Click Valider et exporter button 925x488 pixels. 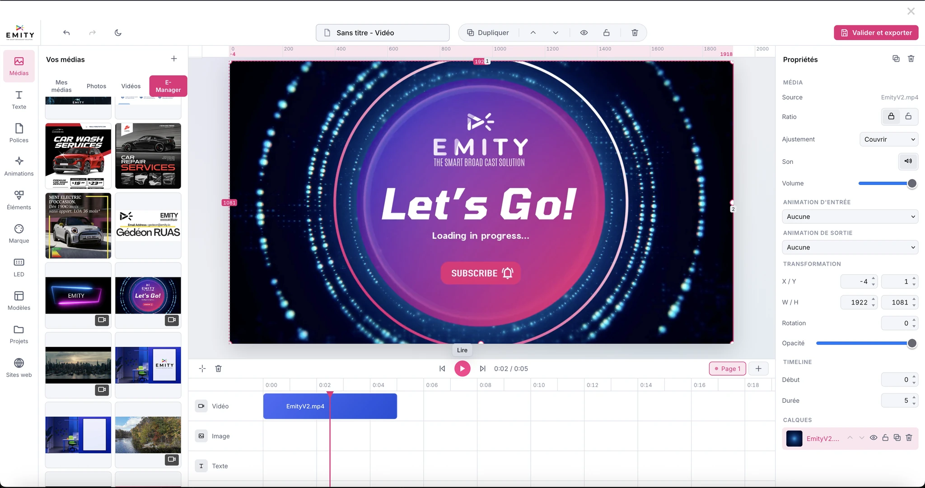click(x=876, y=32)
